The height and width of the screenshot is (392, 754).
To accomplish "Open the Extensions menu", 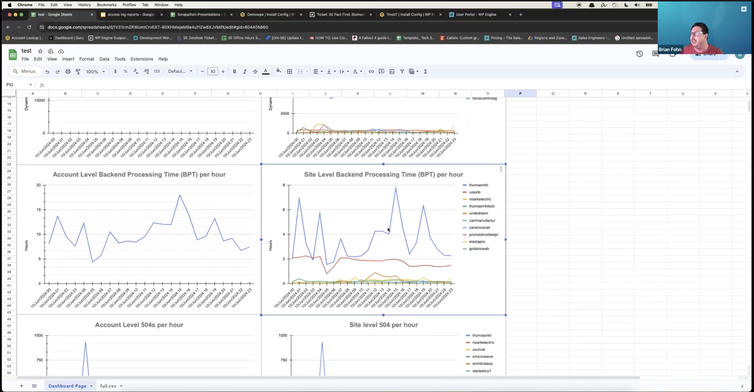I will (x=142, y=59).
